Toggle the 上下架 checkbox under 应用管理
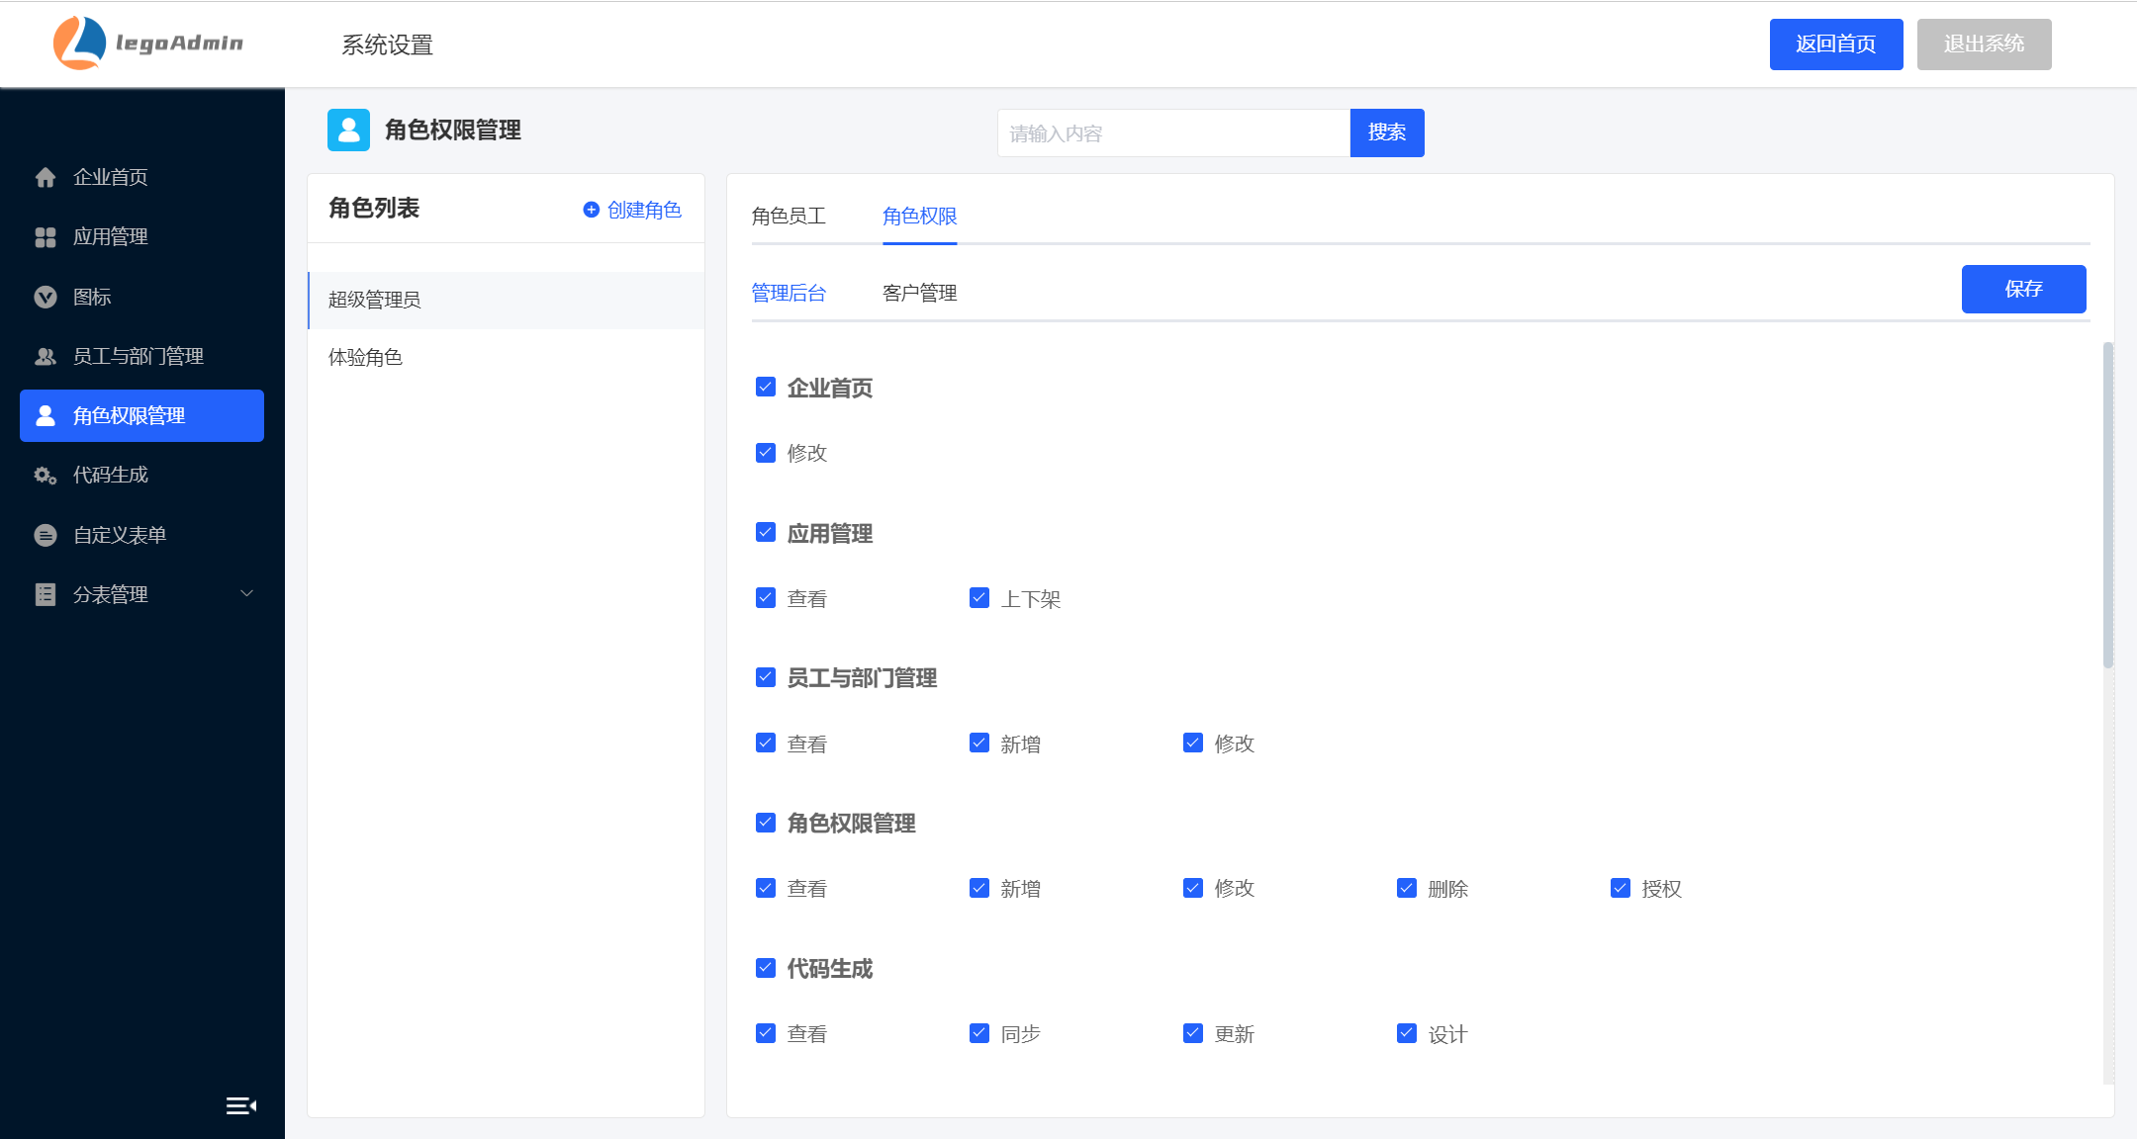The height and width of the screenshot is (1139, 2137). tap(978, 598)
